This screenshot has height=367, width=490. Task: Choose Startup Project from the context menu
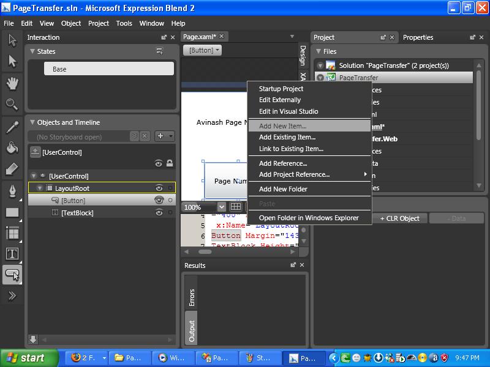pos(281,89)
